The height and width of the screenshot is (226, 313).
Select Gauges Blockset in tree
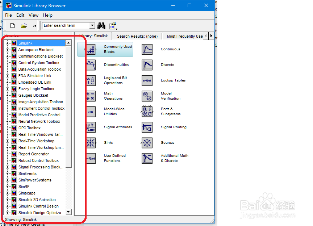click(33, 95)
